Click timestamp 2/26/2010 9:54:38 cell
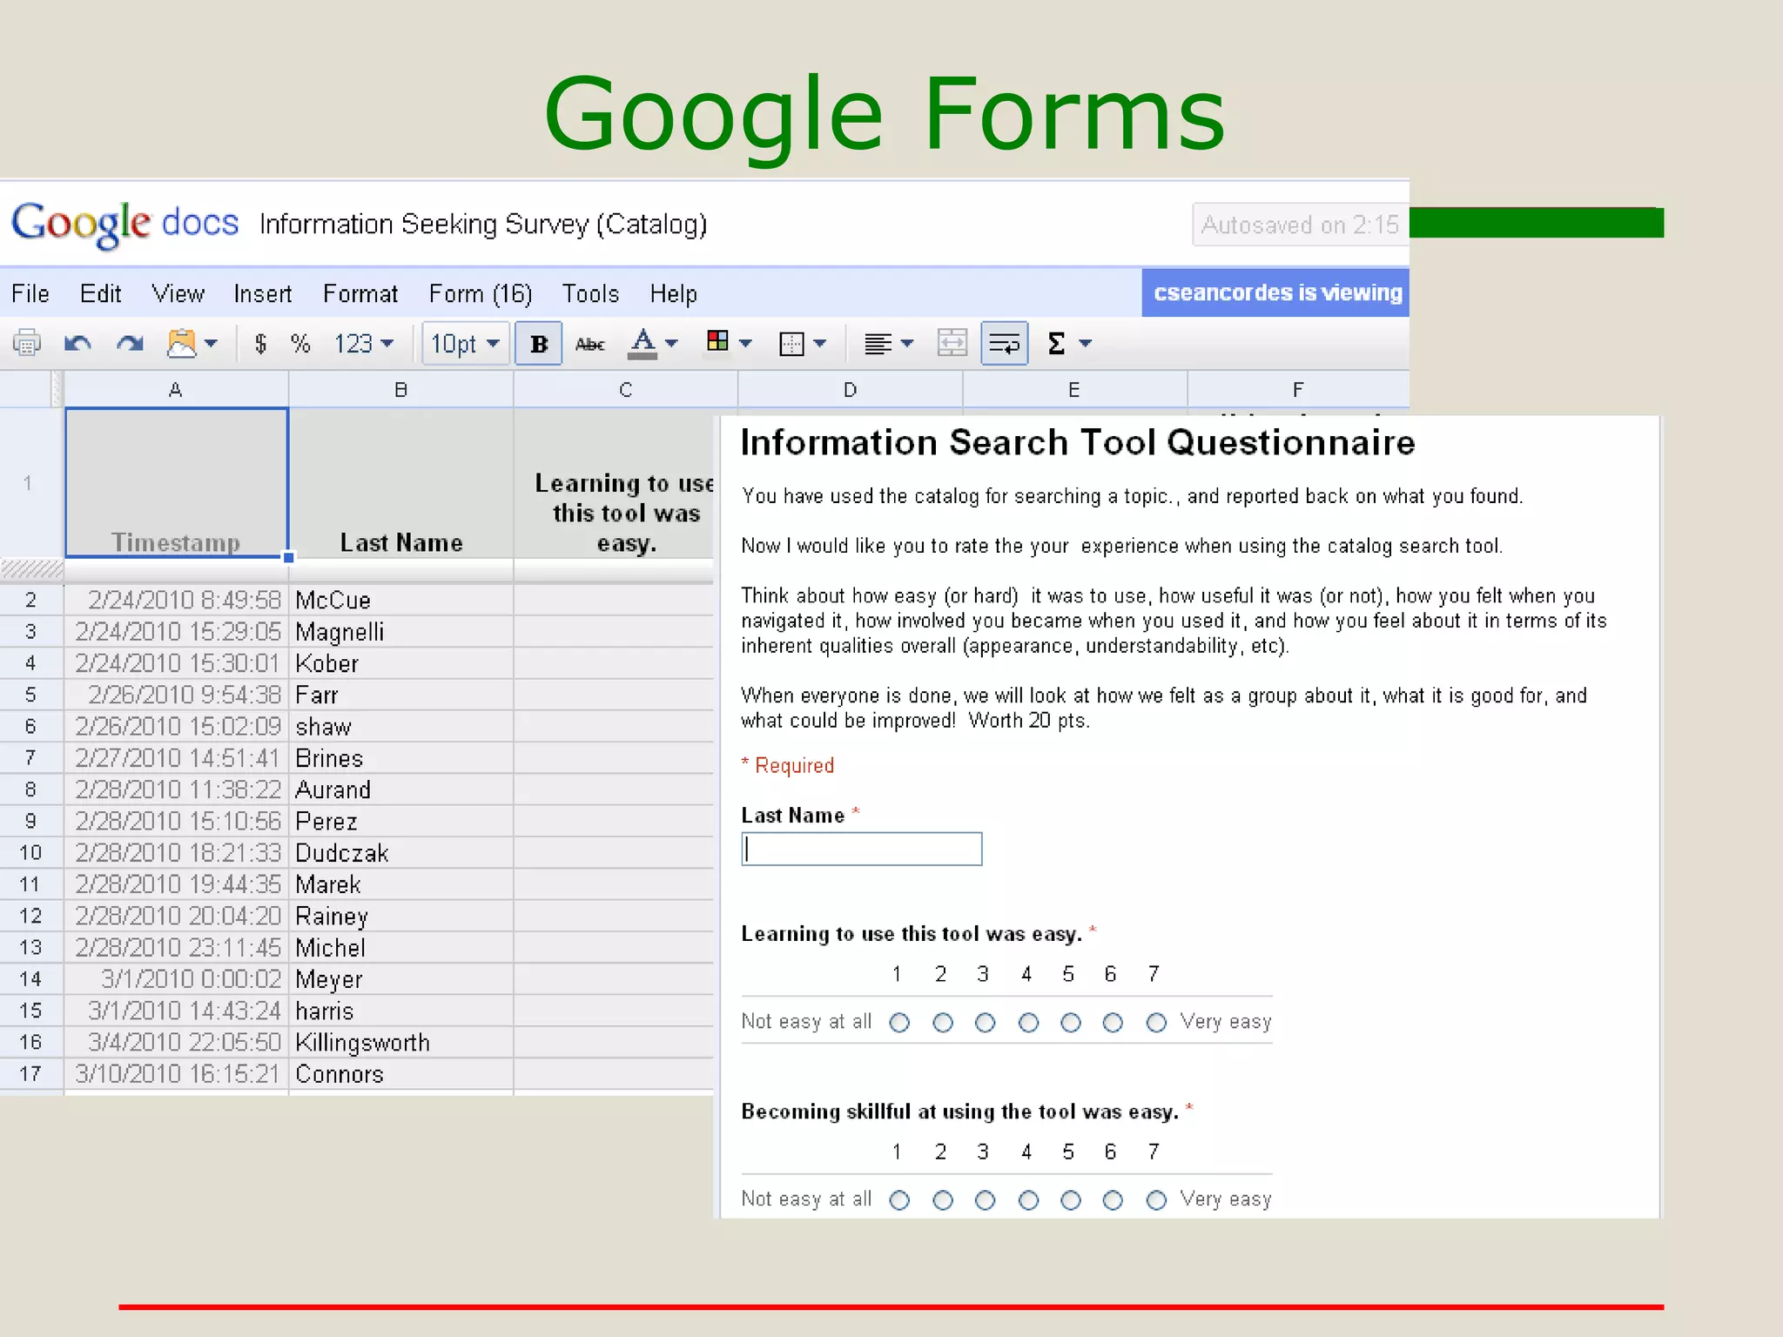Image resolution: width=1783 pixels, height=1337 pixels. click(x=177, y=695)
